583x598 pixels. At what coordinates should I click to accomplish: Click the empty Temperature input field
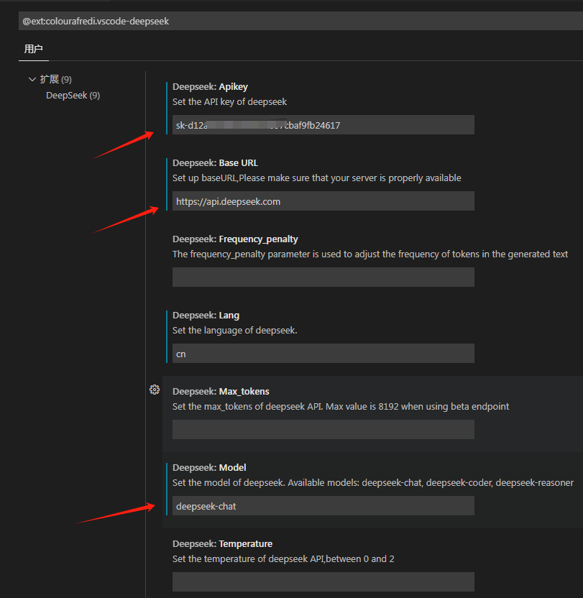(323, 582)
